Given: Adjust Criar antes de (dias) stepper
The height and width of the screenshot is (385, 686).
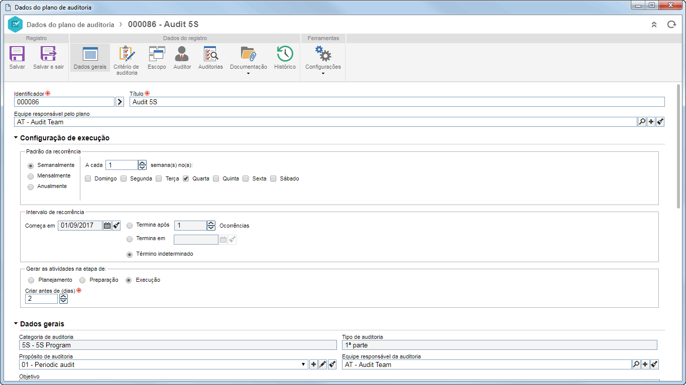Looking at the screenshot, I should tap(63, 299).
